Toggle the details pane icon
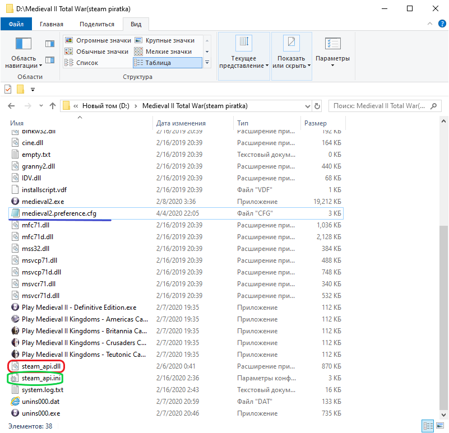This screenshot has height=433, width=449. click(50, 60)
